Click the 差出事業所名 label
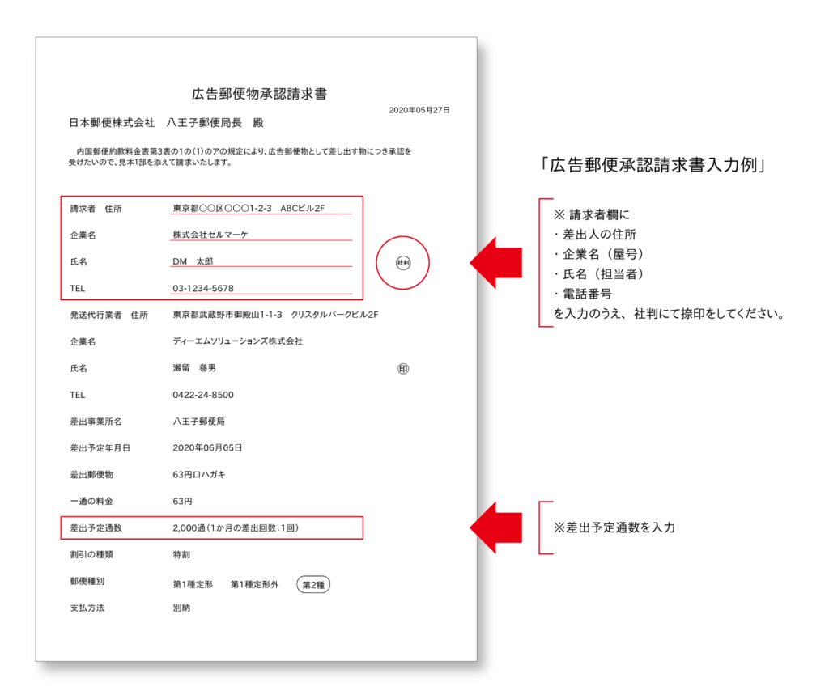The image size is (829, 699). click(96, 422)
